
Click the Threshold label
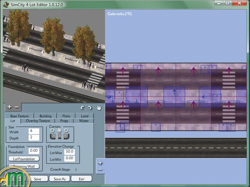[x=16, y=152]
